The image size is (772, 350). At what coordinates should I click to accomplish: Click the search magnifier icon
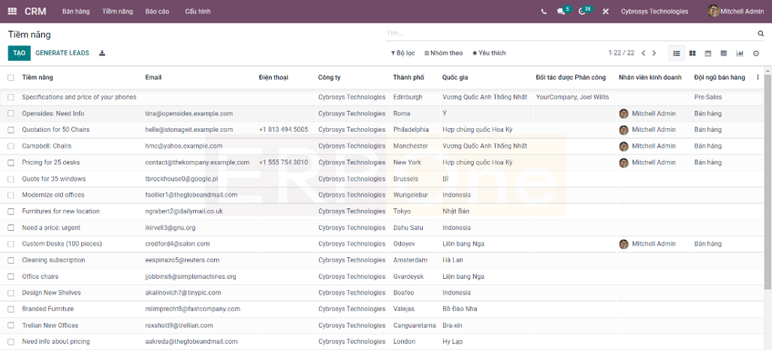(760, 34)
